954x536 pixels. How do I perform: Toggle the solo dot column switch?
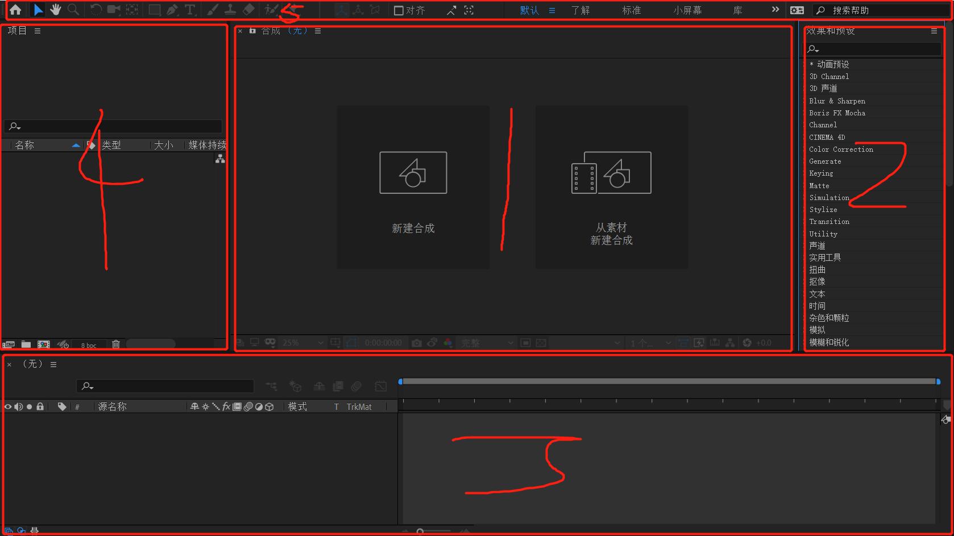pos(30,407)
